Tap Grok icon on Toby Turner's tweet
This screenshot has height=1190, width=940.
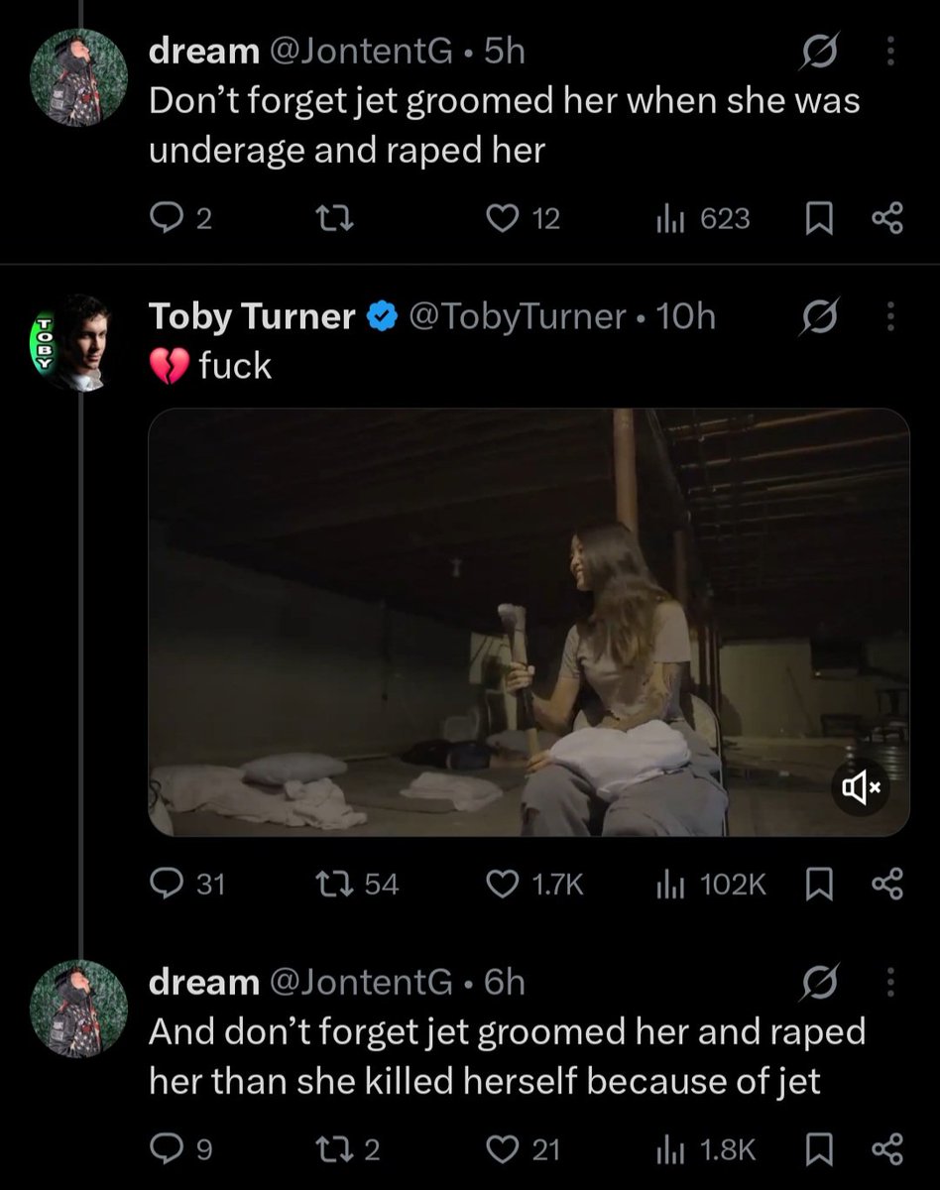tap(823, 317)
